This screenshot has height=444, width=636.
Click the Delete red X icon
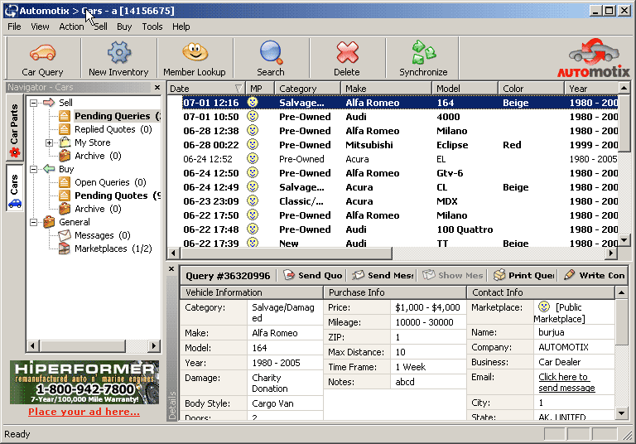[x=347, y=52]
